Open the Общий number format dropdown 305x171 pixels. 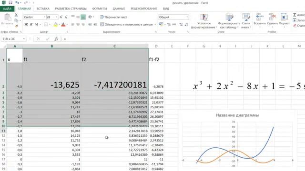187,17
